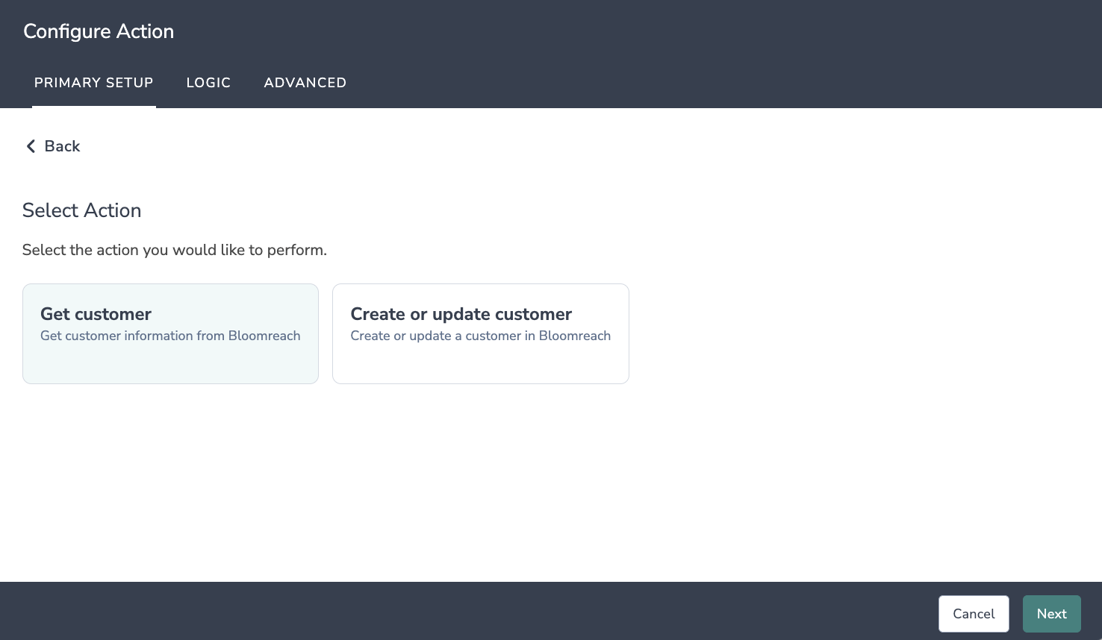Click the "Get customer" bold card title
1102x640 pixels.
tap(96, 314)
